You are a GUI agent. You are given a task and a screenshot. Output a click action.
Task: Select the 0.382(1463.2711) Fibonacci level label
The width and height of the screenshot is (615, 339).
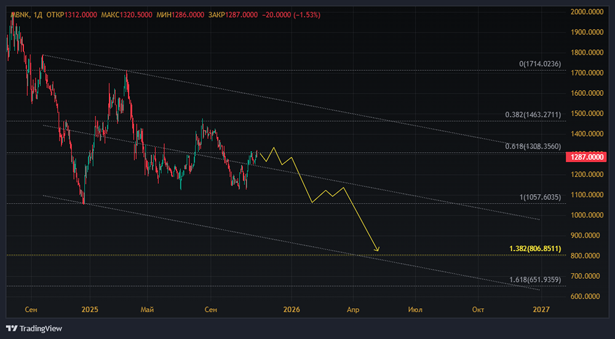click(x=533, y=115)
